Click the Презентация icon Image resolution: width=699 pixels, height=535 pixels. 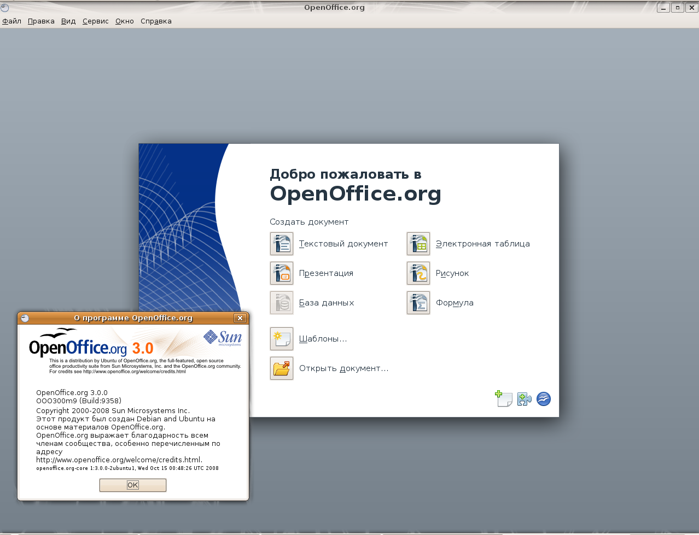coord(282,273)
